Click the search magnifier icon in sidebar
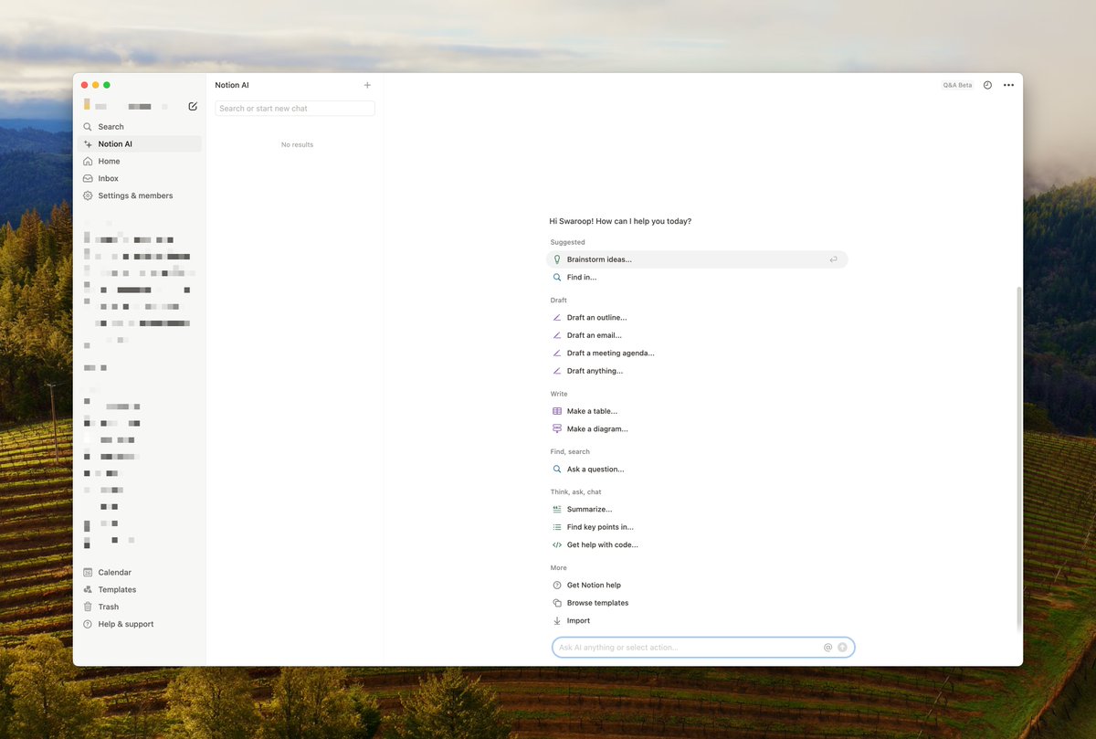The width and height of the screenshot is (1096, 739). pyautogui.click(x=88, y=127)
